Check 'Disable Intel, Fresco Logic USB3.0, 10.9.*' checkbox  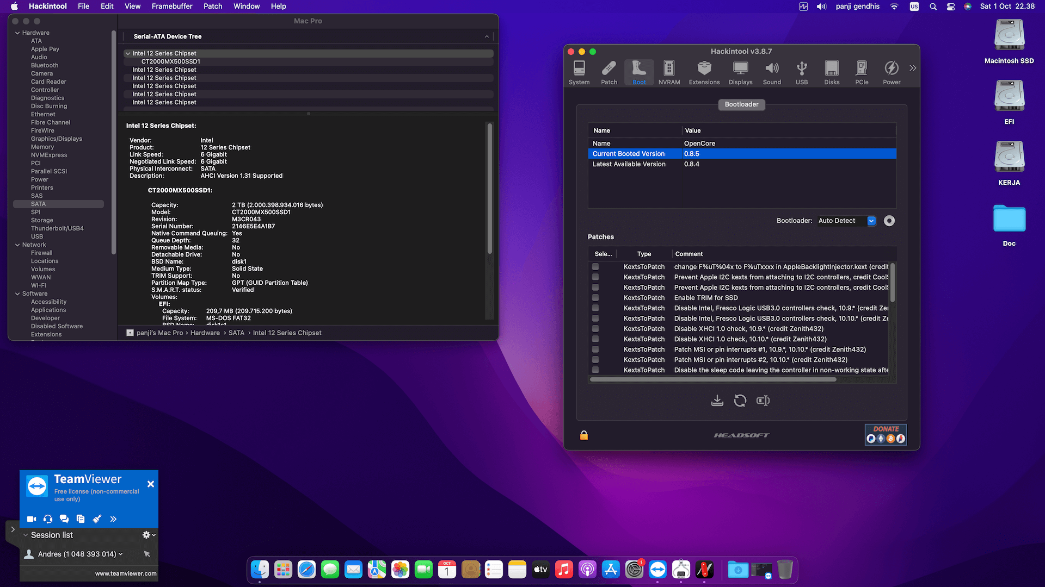click(x=595, y=308)
